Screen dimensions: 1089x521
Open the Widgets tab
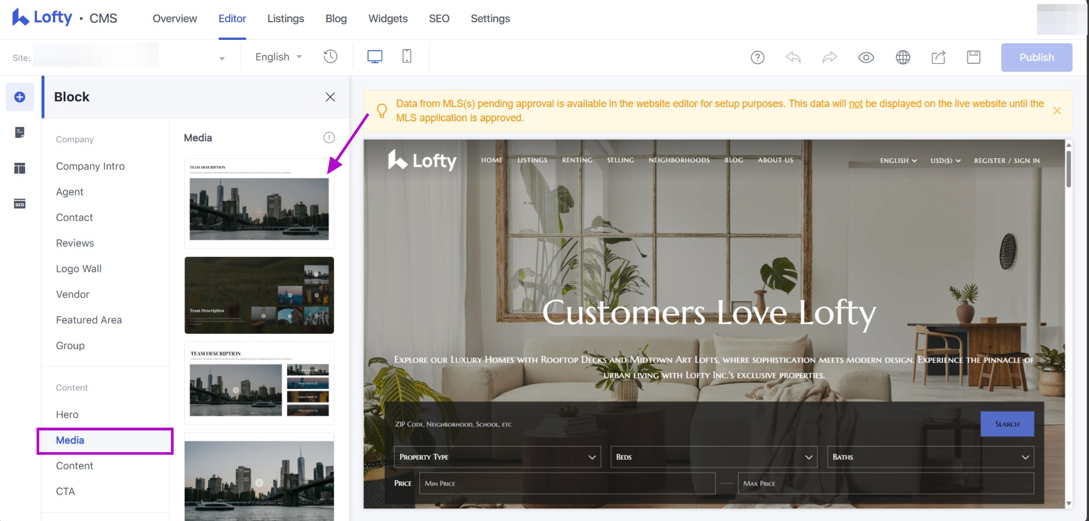(388, 19)
